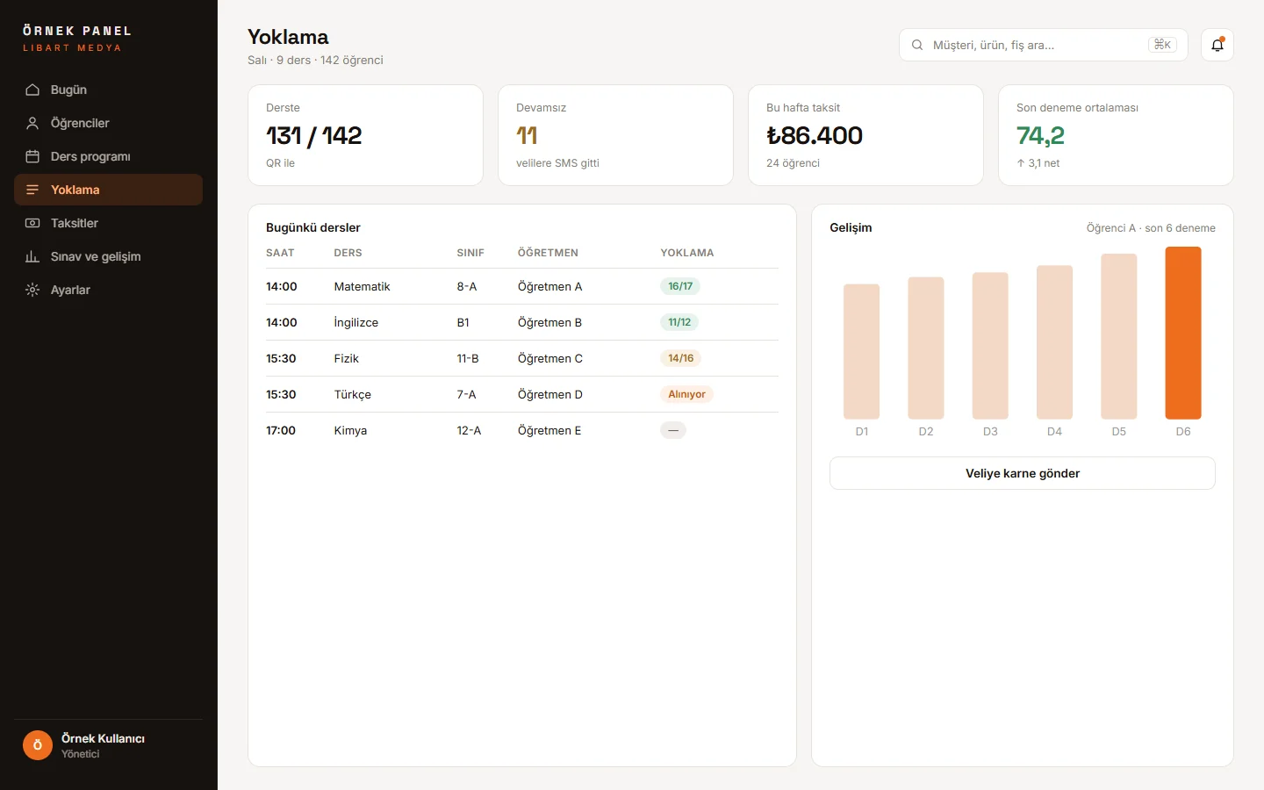Go to Öğrenciler in the sidebar

(108, 123)
